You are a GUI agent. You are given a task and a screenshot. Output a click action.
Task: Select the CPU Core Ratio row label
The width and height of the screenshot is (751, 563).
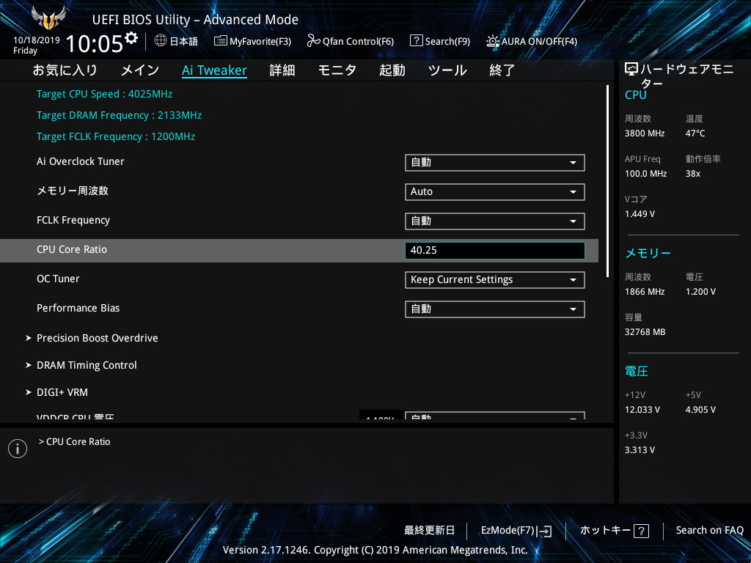(72, 249)
